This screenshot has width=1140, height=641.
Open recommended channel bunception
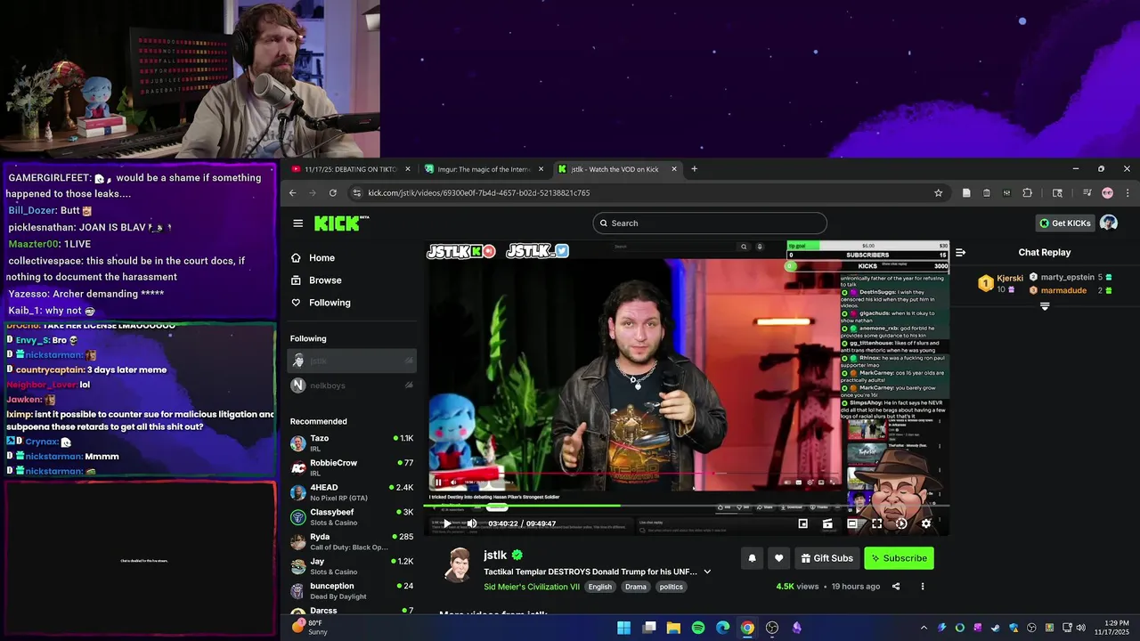click(x=352, y=590)
